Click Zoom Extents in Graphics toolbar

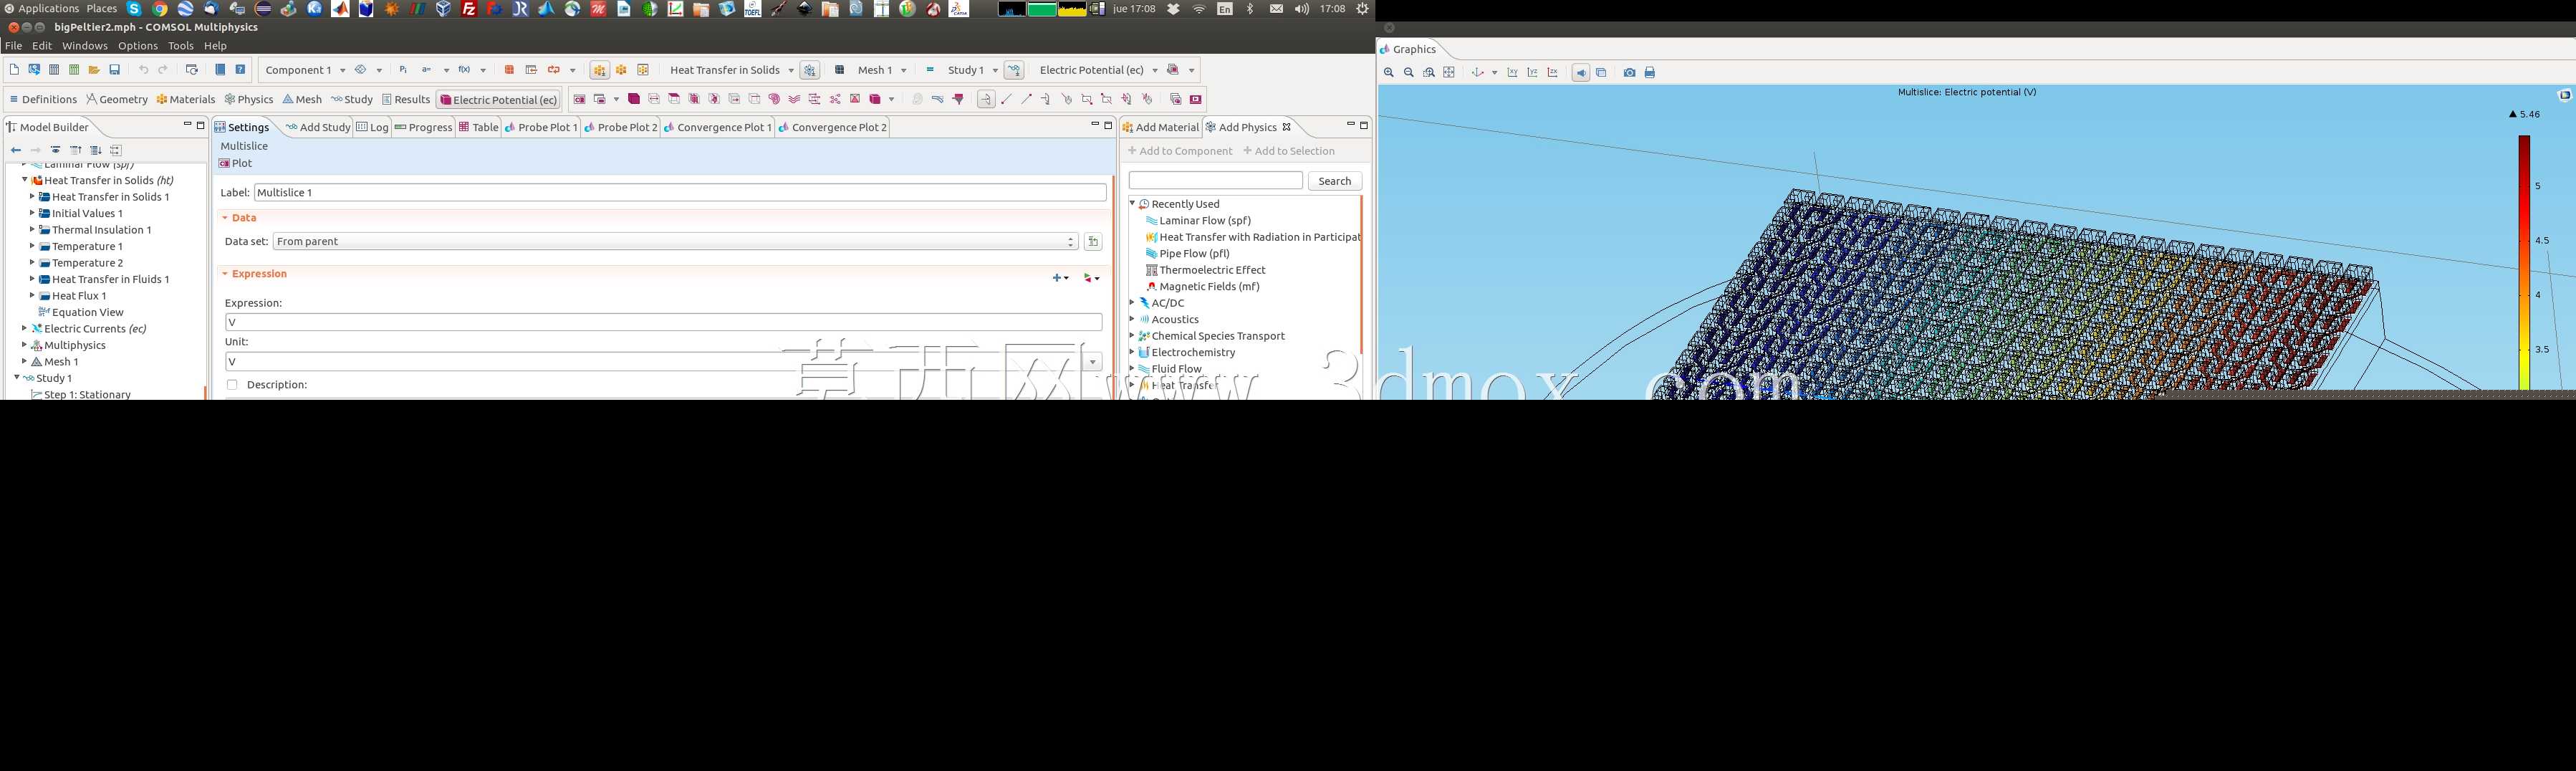click(x=1449, y=73)
